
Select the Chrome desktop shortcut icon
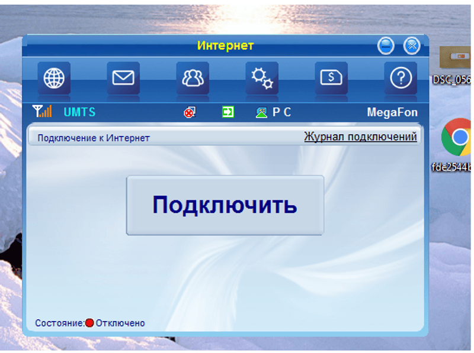click(456, 137)
